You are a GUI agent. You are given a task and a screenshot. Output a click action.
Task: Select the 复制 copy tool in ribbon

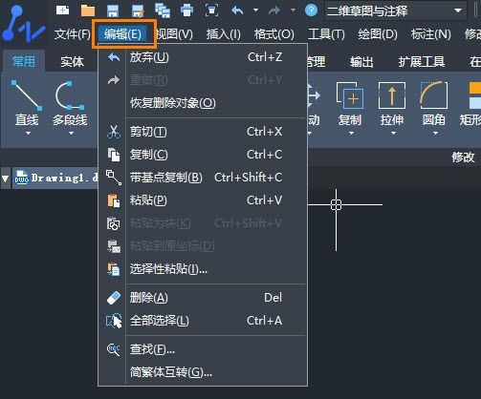350,103
